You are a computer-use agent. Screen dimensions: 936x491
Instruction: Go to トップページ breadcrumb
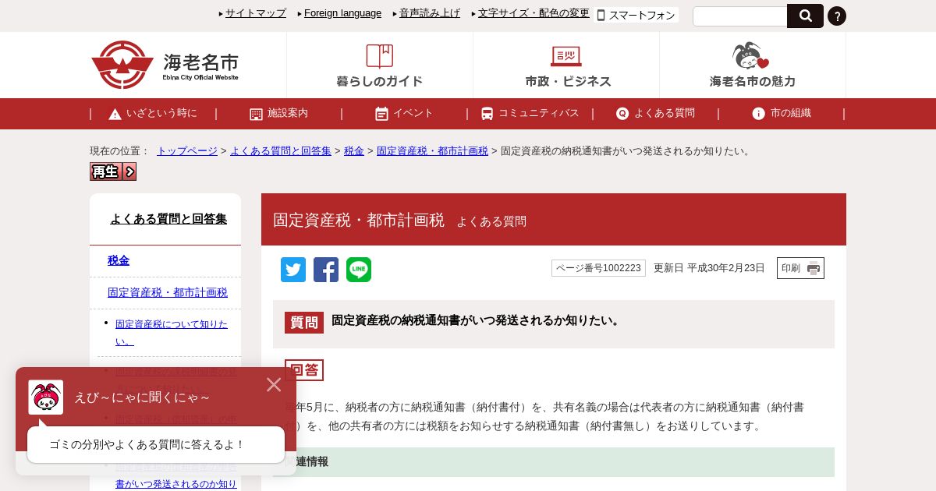pyautogui.click(x=187, y=151)
